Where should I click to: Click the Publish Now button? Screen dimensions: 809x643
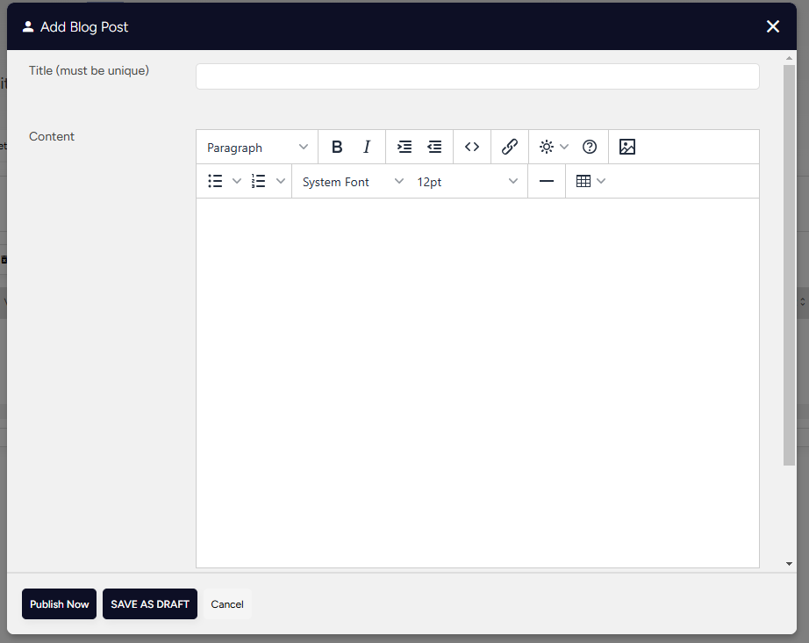click(x=60, y=603)
